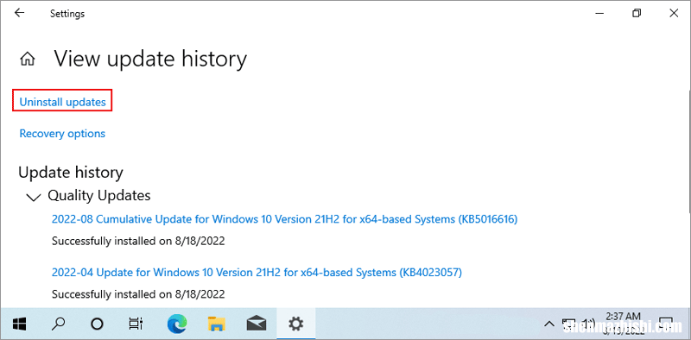Viewport: 691px width, 340px height.
Task: Open Task View on the taskbar
Action: pyautogui.click(x=135, y=324)
